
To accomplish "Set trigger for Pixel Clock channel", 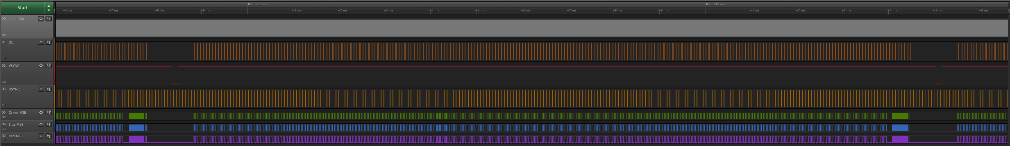I will pyautogui.click(x=49, y=19).
